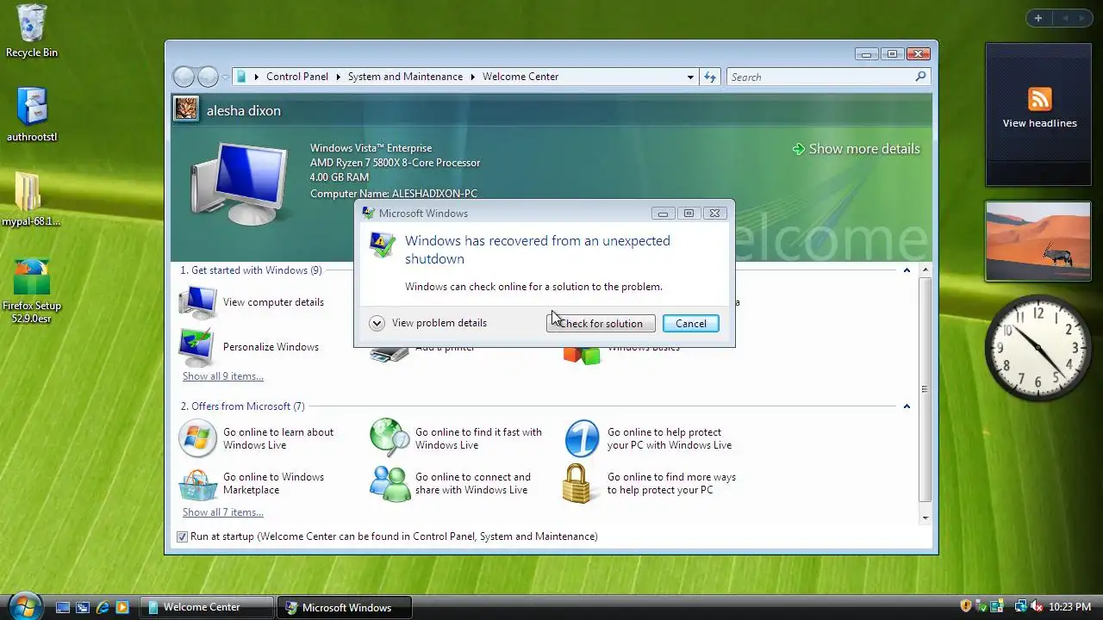The image size is (1103, 620).
Task: Select the mypal-68.1 folder icon on desktop
Action: [x=32, y=199]
